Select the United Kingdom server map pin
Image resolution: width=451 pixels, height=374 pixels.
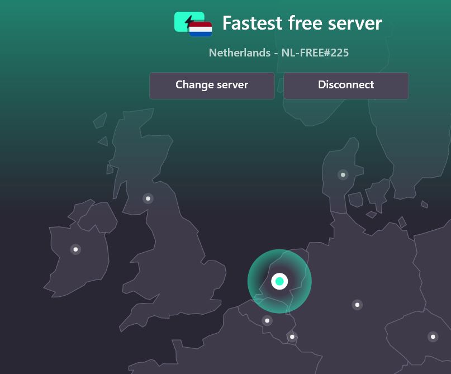pyautogui.click(x=148, y=198)
